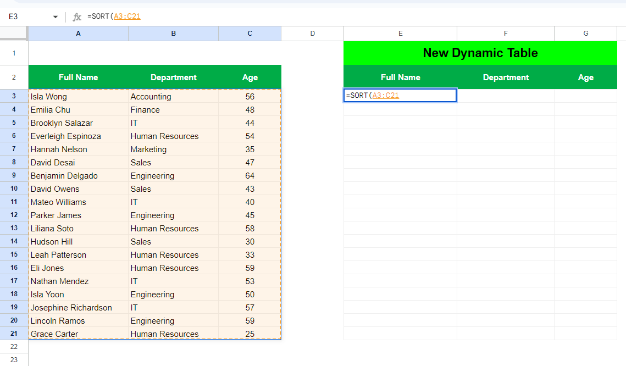The height and width of the screenshot is (366, 626).
Task: Select column G header
Action: pyautogui.click(x=586, y=34)
